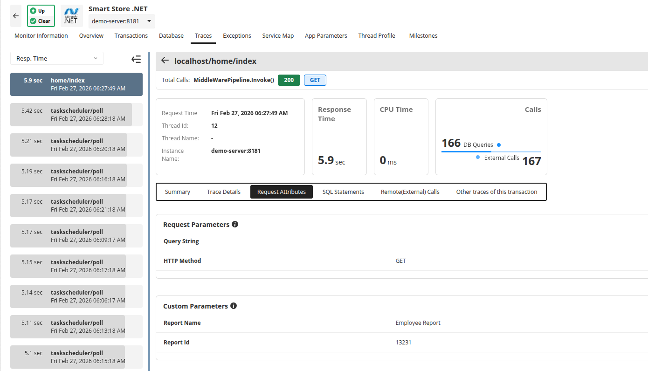Open the taskscheduler/poll trace from 06:21:18 AM

pyautogui.click(x=76, y=206)
